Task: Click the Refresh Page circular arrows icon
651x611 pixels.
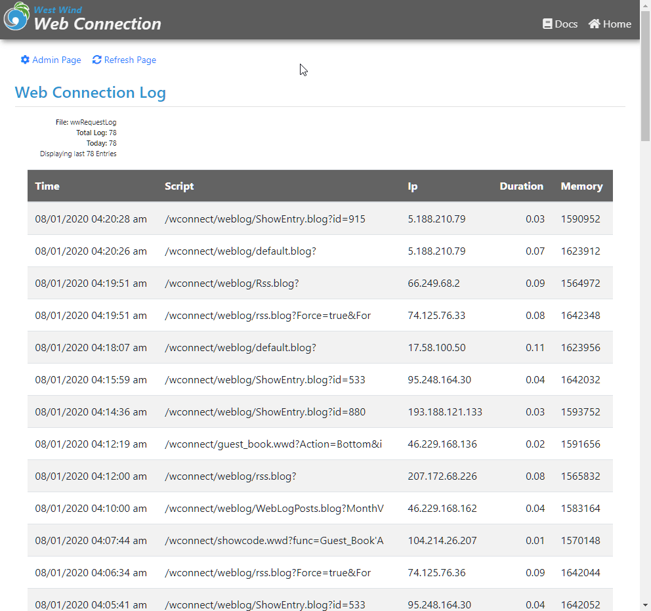Action: point(97,60)
